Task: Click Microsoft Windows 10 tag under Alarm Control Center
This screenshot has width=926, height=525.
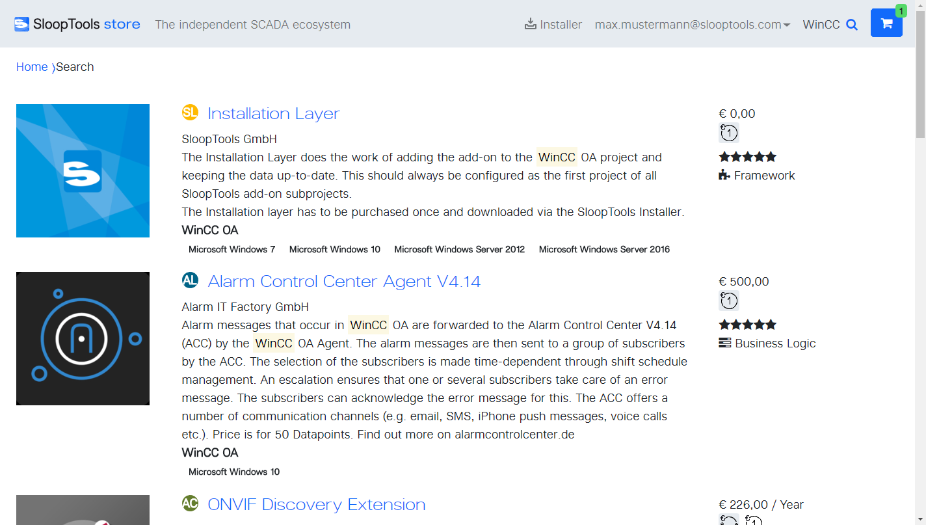Action: tap(234, 472)
